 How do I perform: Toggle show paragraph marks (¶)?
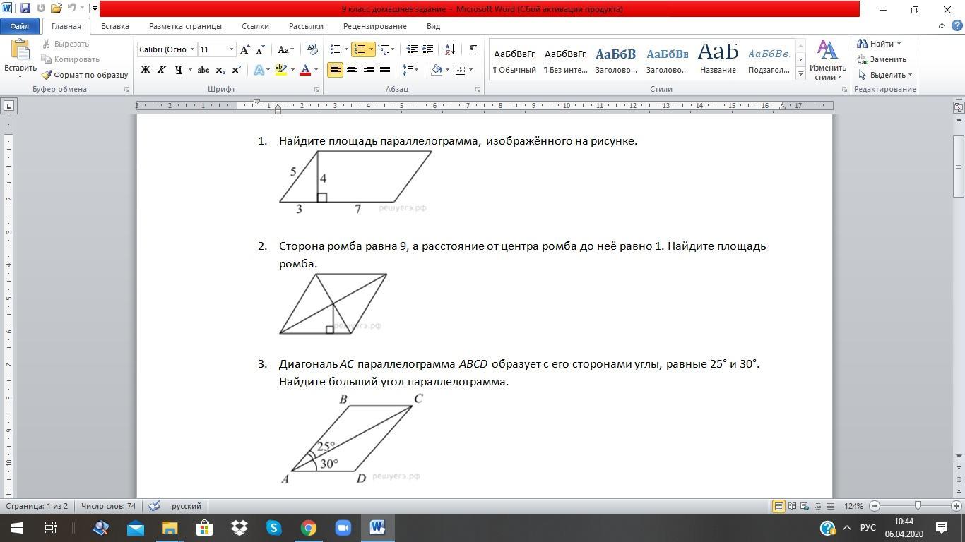coord(473,49)
